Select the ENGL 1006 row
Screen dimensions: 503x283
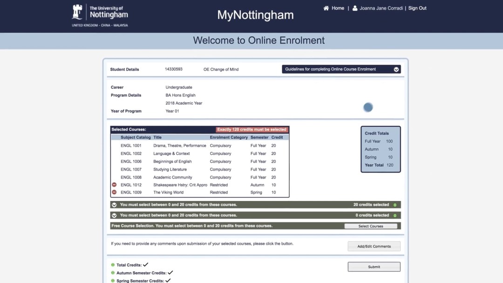tap(199, 161)
